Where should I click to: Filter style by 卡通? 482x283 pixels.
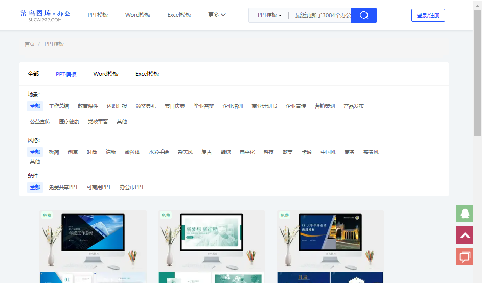[307, 152]
